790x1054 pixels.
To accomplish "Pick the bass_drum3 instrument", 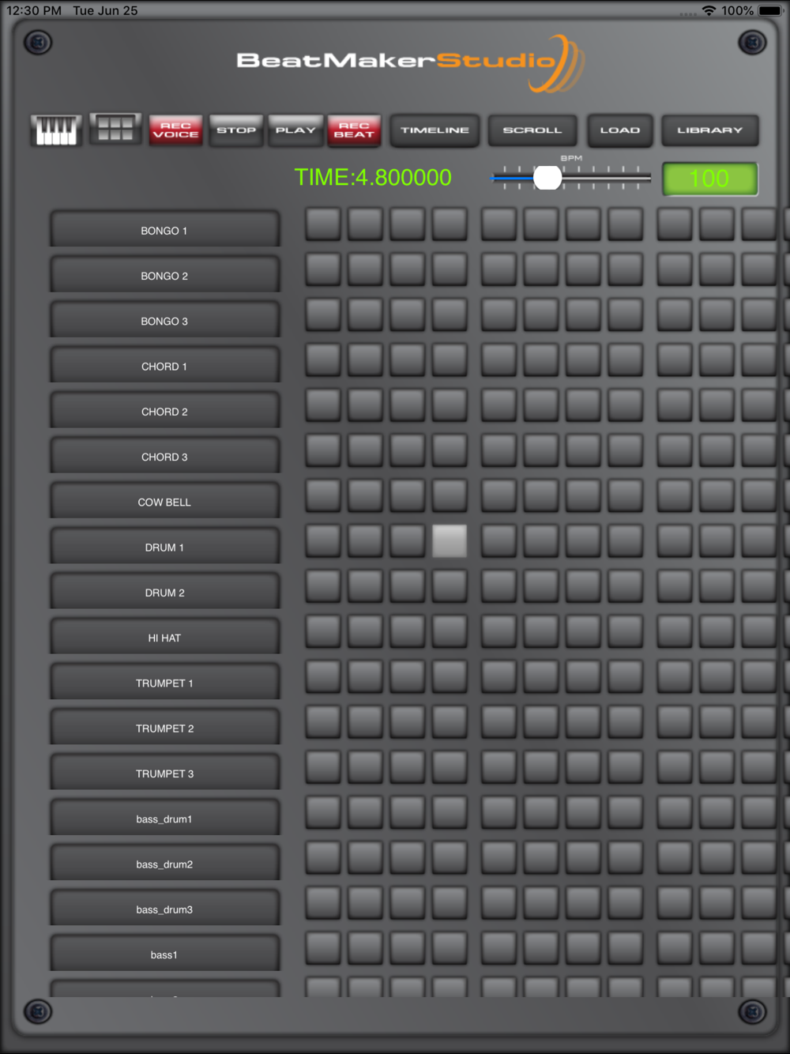I will tap(164, 908).
